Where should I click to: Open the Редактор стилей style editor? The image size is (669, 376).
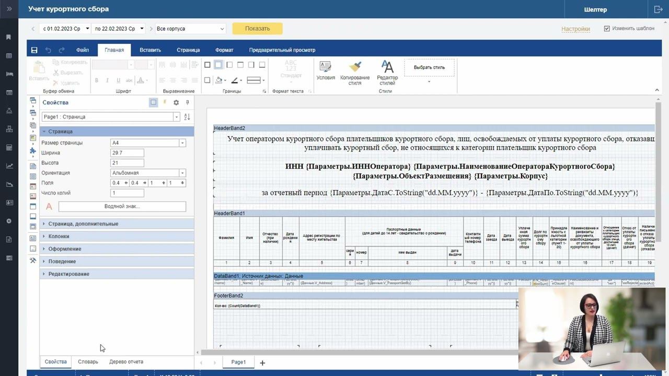387,73
